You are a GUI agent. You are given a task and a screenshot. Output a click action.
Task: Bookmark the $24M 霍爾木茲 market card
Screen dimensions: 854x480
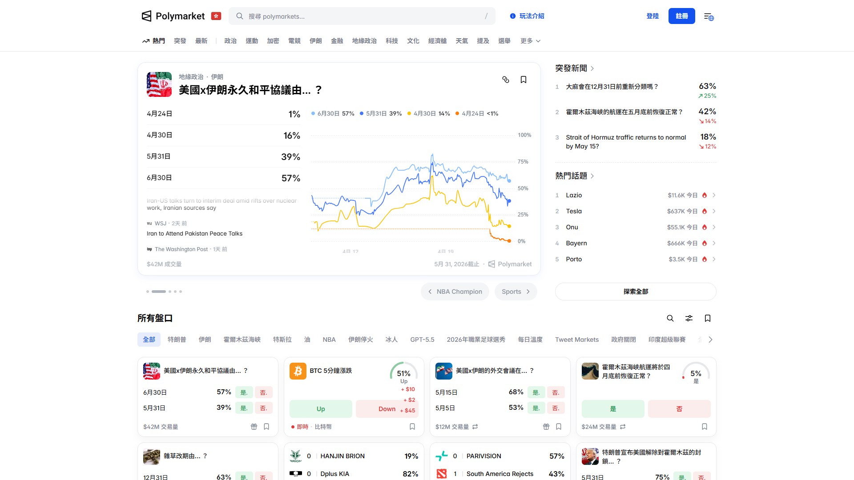coord(705,427)
